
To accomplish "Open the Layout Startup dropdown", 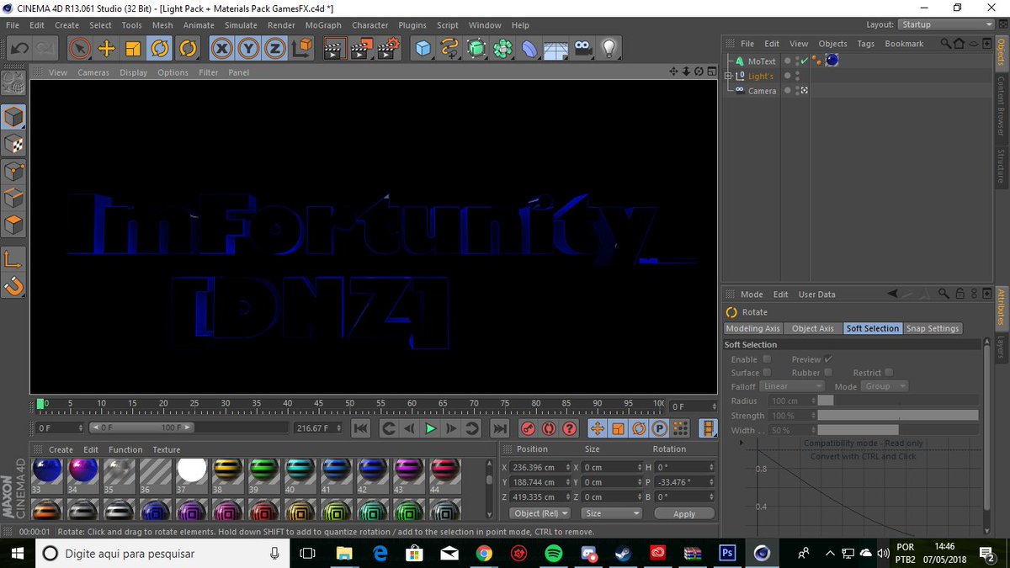I will (945, 24).
